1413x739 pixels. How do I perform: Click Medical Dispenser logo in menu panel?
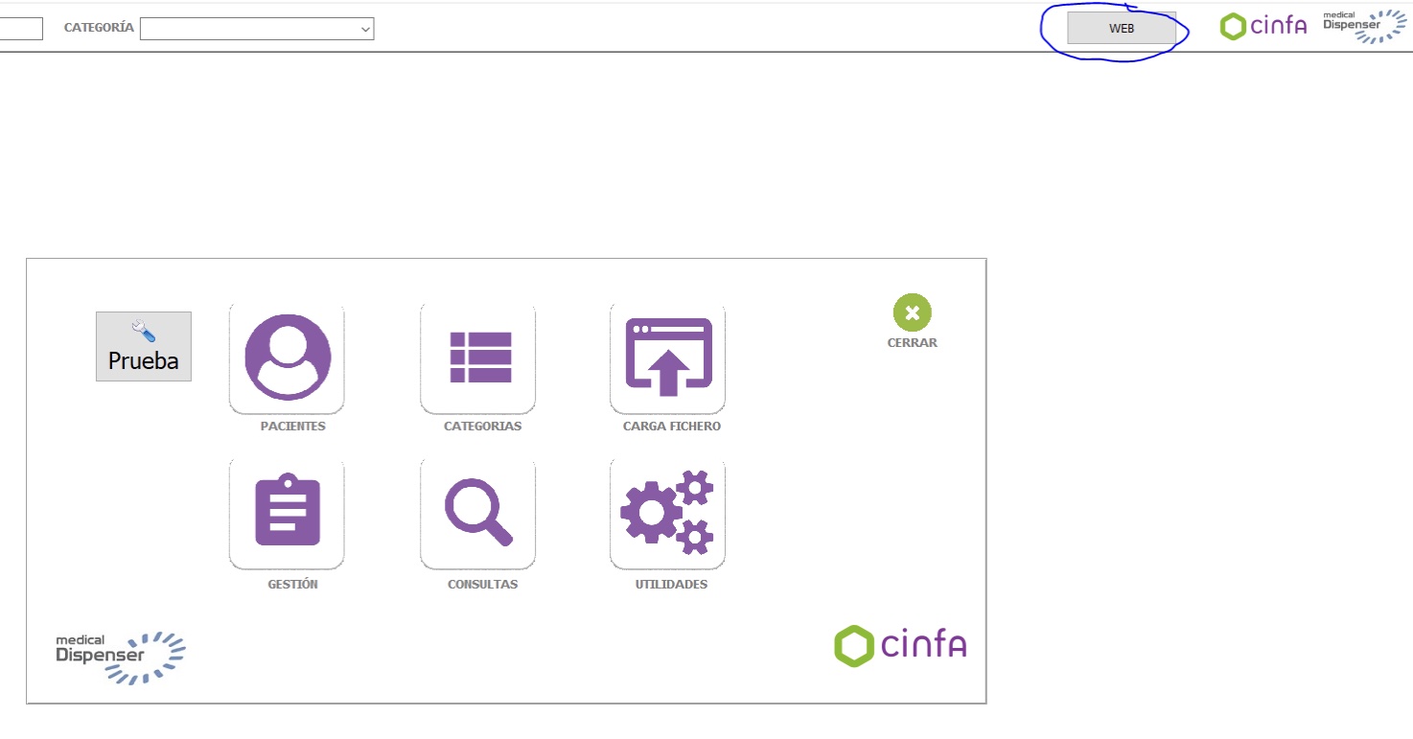(120, 657)
